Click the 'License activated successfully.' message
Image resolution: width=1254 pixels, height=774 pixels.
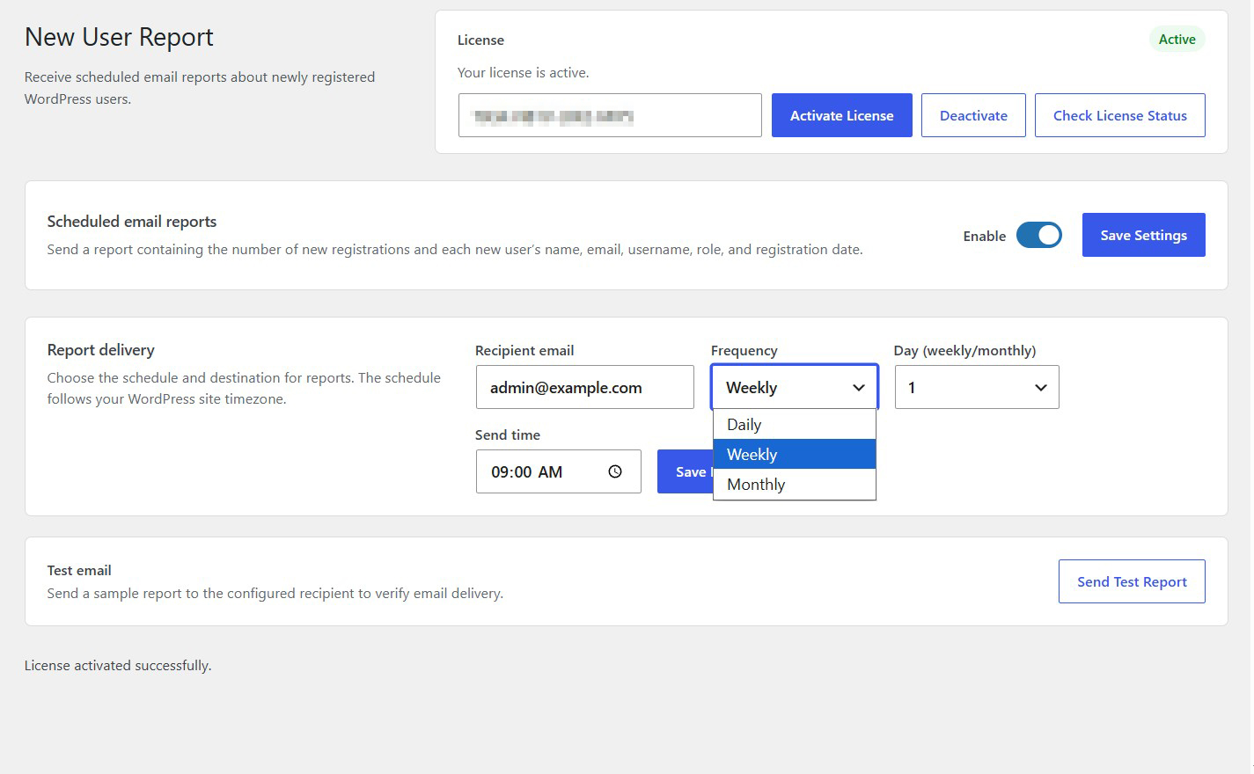click(x=118, y=665)
